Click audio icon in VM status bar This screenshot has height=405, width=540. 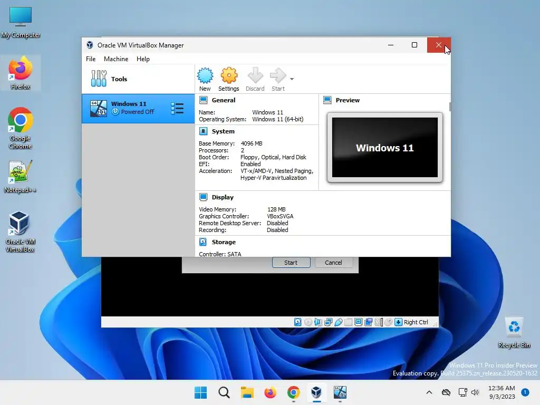318,322
